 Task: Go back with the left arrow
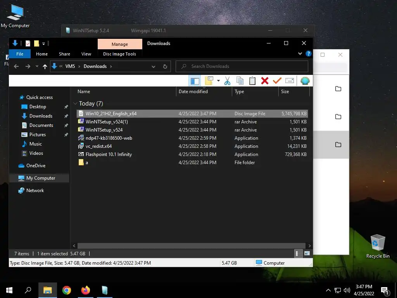16,66
